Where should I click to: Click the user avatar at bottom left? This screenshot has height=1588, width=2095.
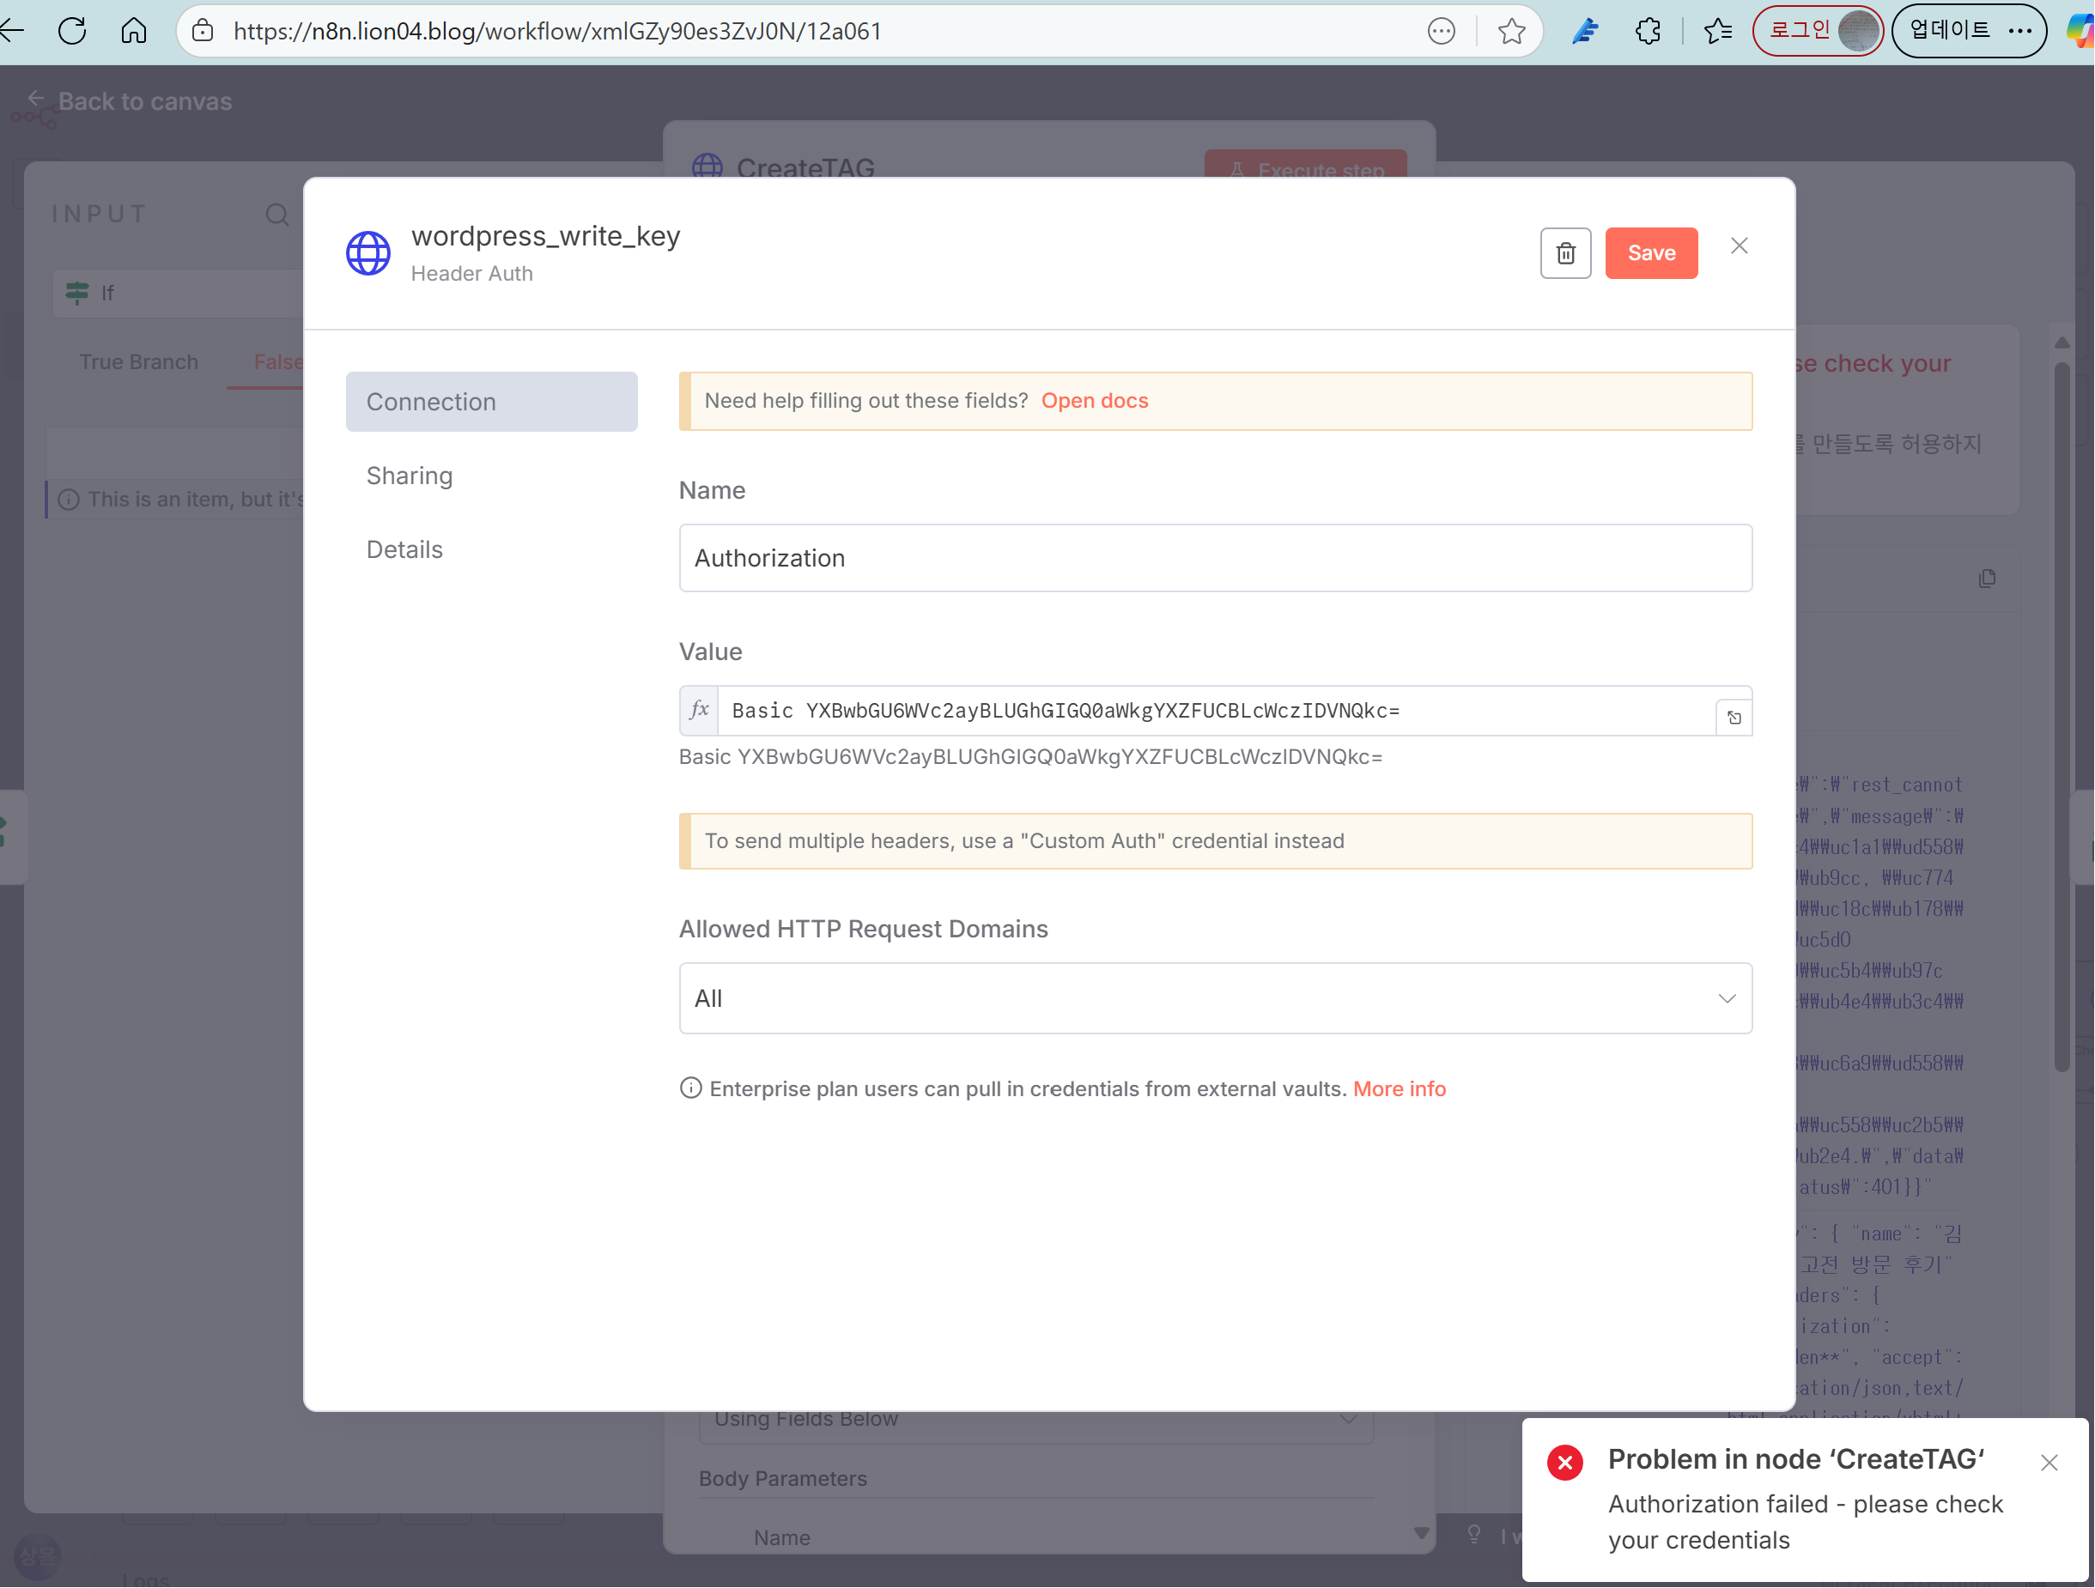point(38,1555)
